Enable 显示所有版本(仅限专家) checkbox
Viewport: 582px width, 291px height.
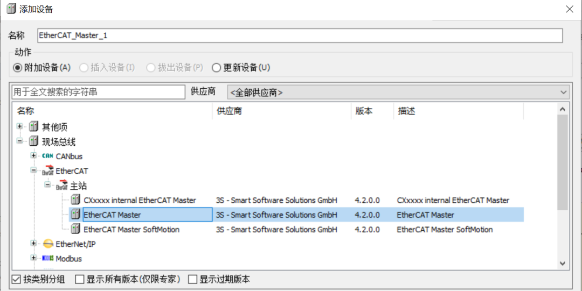80,280
